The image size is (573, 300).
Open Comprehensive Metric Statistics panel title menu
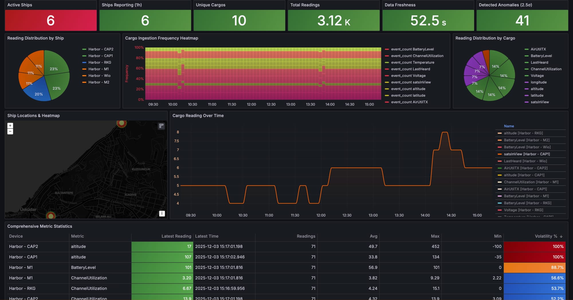point(40,226)
